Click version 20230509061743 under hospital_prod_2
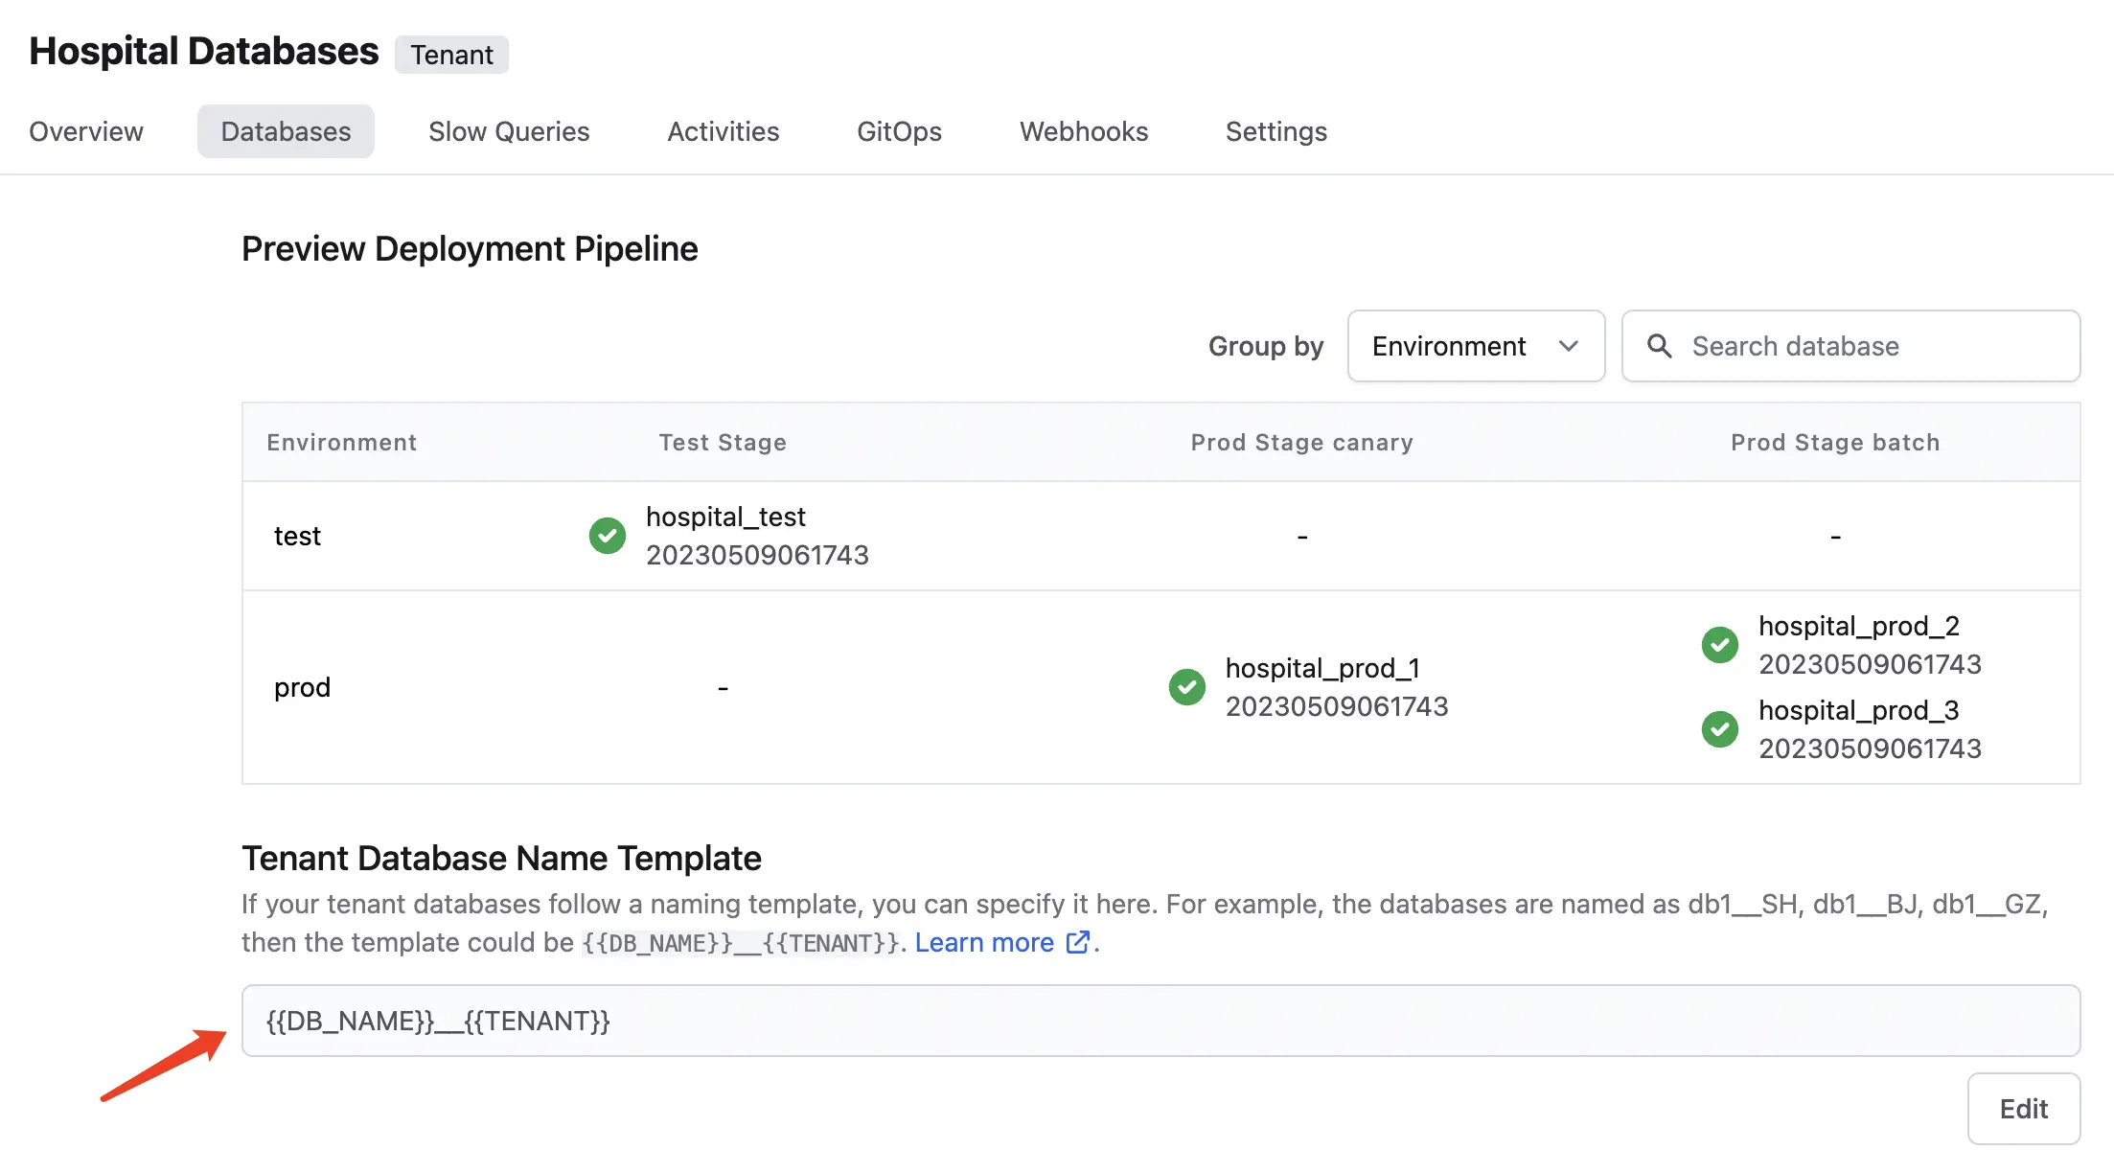This screenshot has width=2114, height=1173. [1870, 664]
